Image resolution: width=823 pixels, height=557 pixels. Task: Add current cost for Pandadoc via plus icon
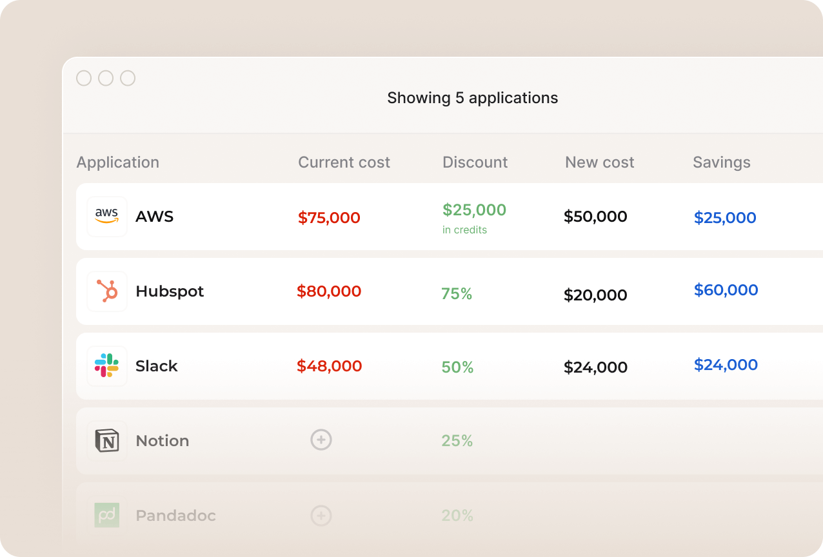[x=321, y=516]
